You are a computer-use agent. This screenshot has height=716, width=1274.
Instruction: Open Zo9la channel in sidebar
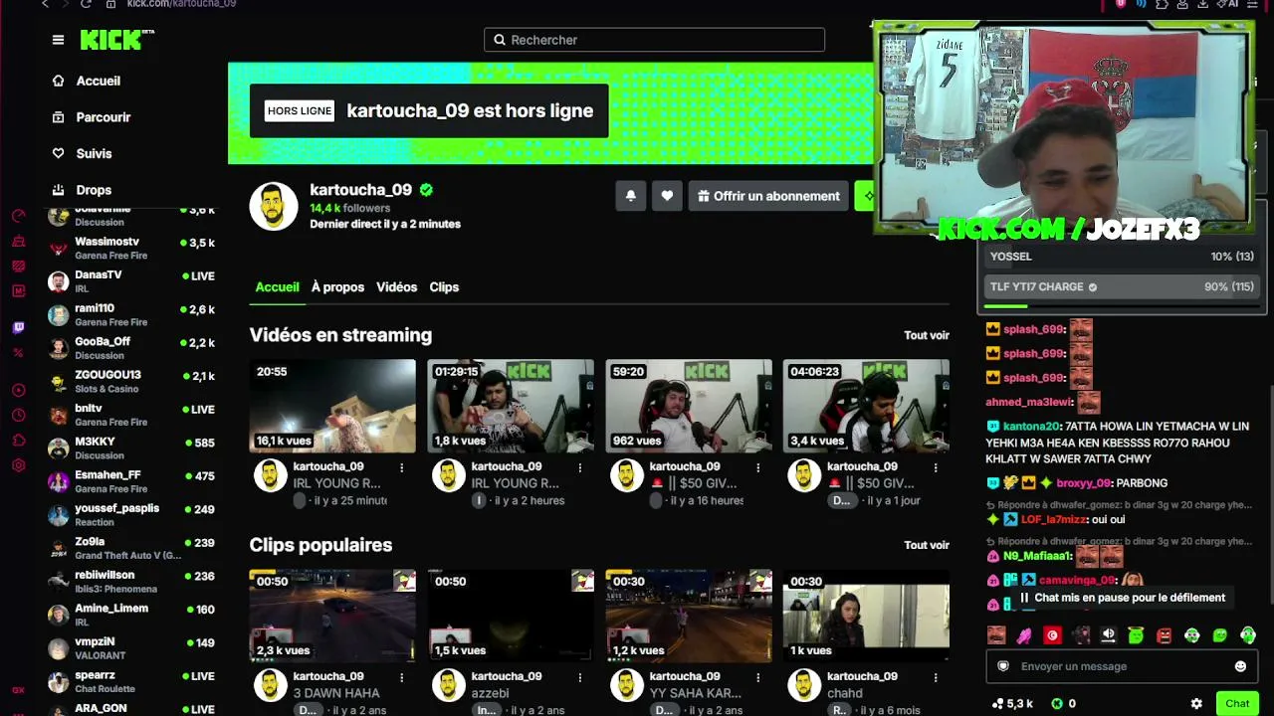tap(131, 548)
